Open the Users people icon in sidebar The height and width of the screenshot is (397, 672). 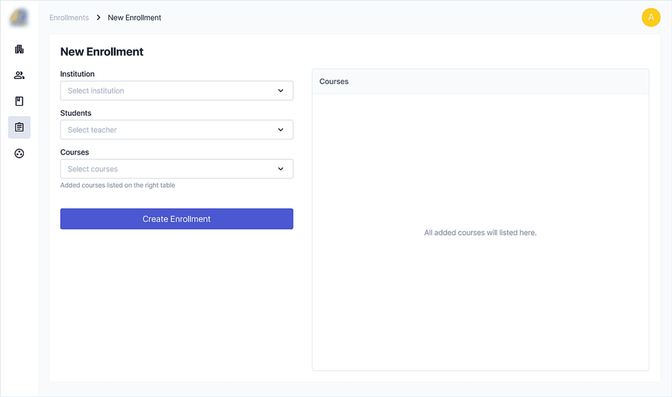pos(19,75)
